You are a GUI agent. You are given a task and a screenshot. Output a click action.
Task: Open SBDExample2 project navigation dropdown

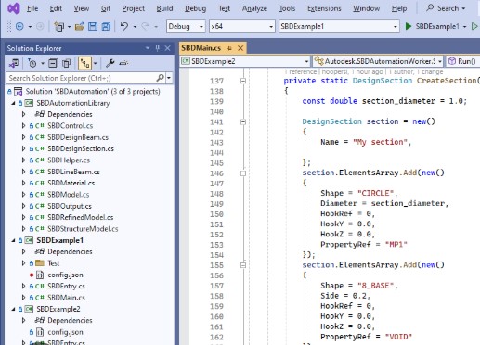click(245, 61)
